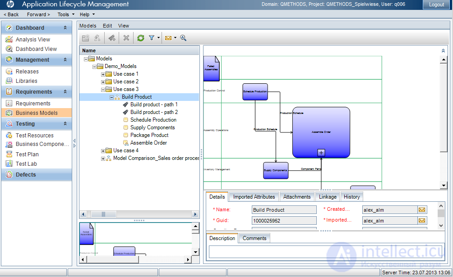This screenshot has height=277, width=453.
Task: Click the Business Components icon
Action: click(x=9, y=144)
